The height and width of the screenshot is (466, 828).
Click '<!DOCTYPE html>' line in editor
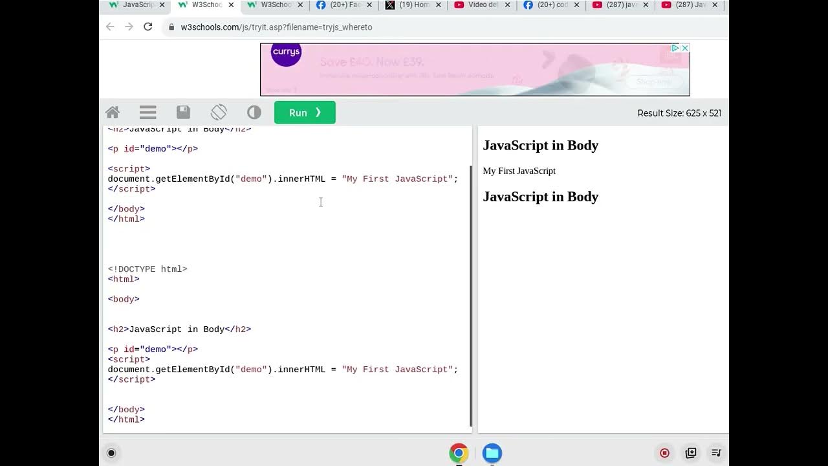pyautogui.click(x=147, y=269)
